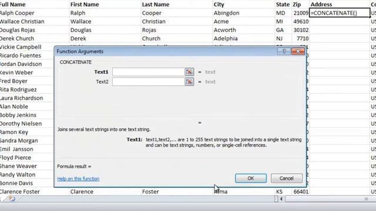Select the MI state cell
The height and width of the screenshot is (211, 376).
pyautogui.click(x=283, y=22)
